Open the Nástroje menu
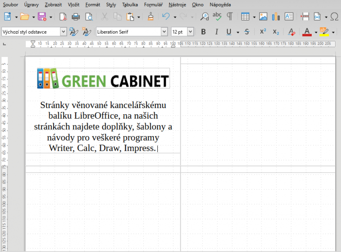Image resolution: width=341 pixels, height=252 pixels. [x=177, y=4]
